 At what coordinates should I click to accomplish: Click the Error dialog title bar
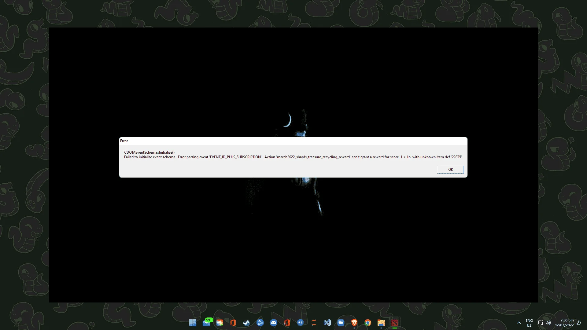pyautogui.click(x=293, y=141)
